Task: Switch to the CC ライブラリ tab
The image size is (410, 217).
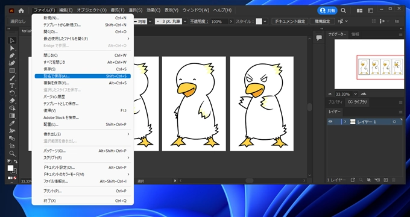Action: tap(358, 102)
